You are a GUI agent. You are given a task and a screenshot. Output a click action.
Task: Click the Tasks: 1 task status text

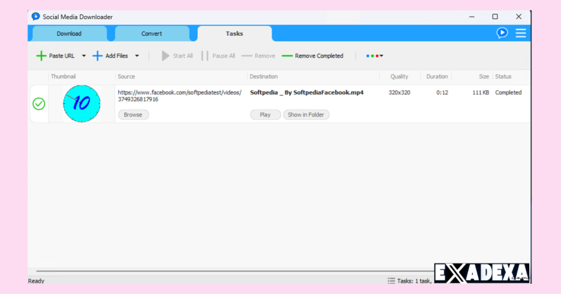(x=414, y=281)
